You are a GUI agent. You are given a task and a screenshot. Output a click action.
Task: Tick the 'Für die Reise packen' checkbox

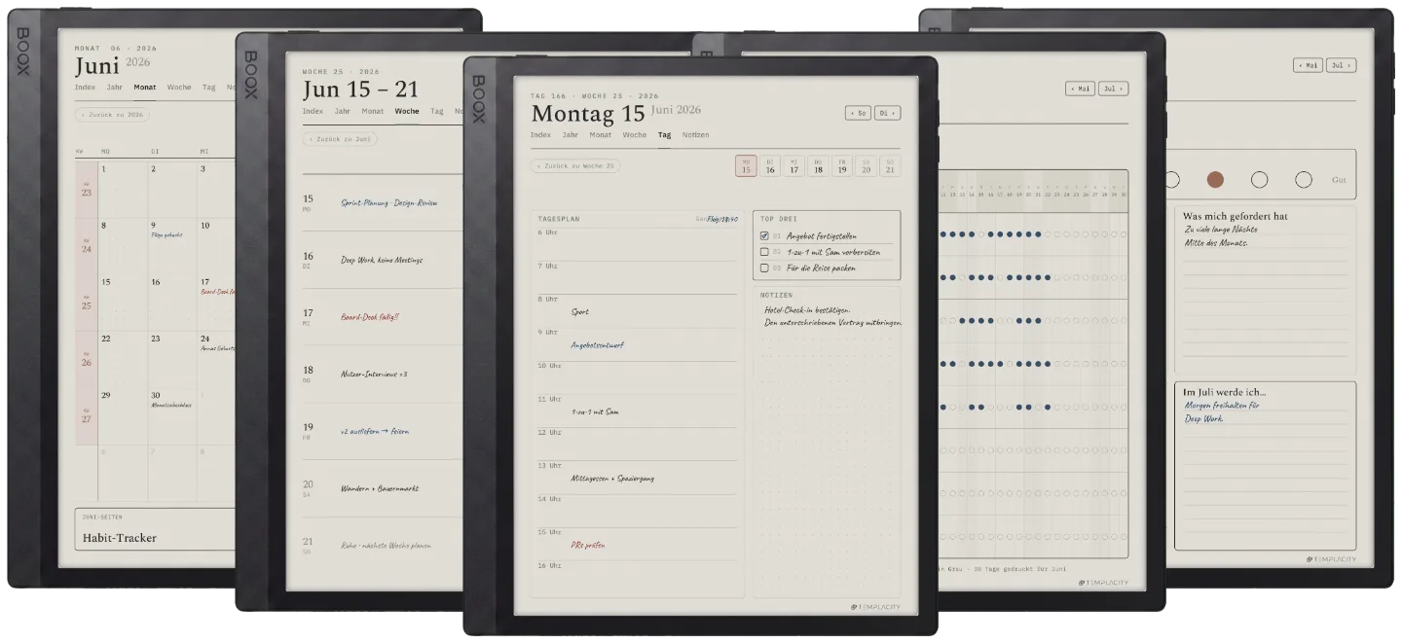tap(764, 268)
